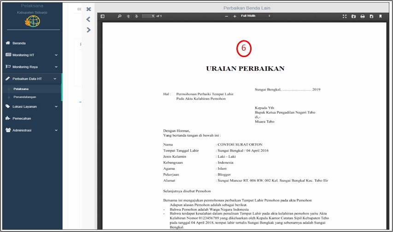Click the Monitoring HT icon
Image resolution: width=393 pixels, height=232 pixels.
pos(8,55)
